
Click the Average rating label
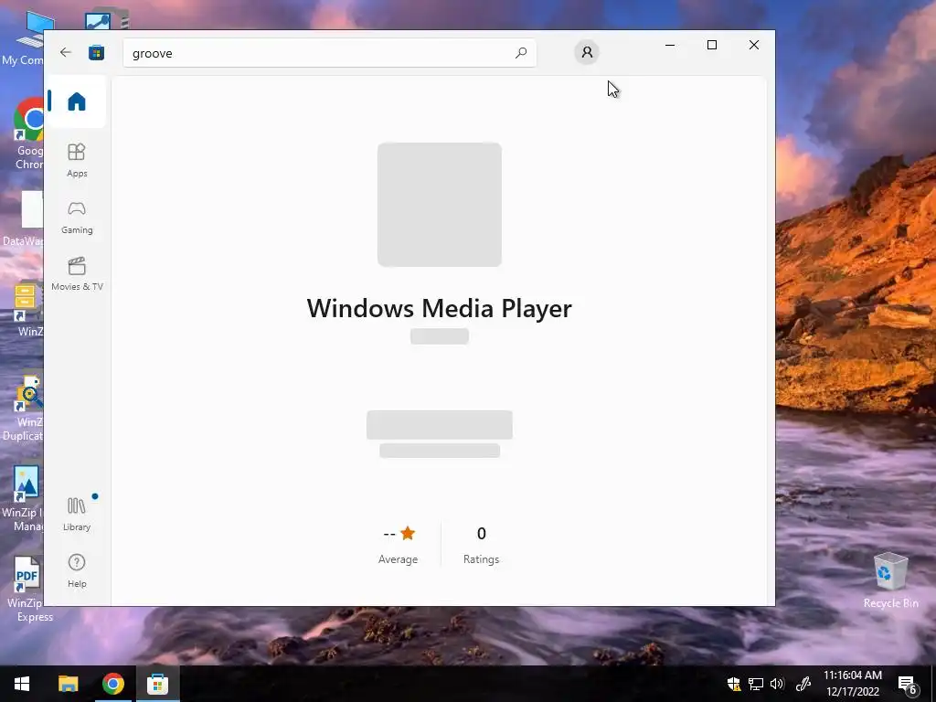click(x=399, y=559)
